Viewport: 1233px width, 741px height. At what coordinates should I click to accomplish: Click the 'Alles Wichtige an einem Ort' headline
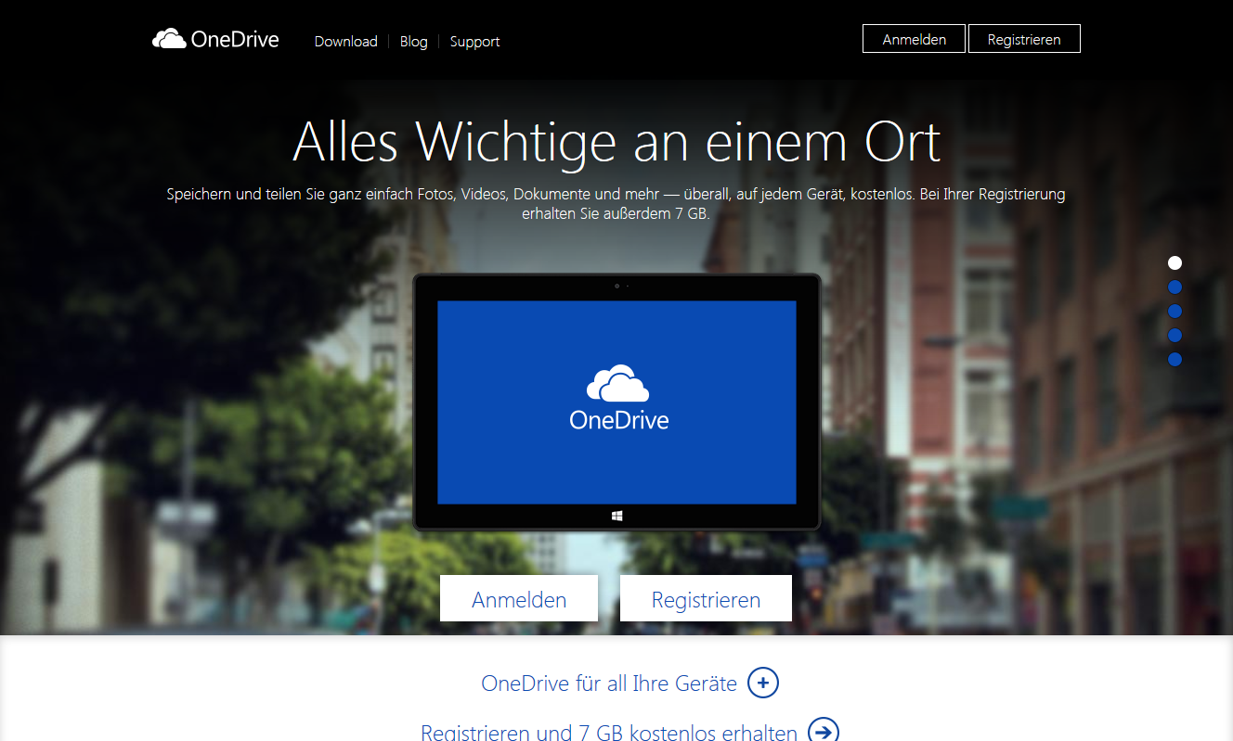tap(616, 141)
